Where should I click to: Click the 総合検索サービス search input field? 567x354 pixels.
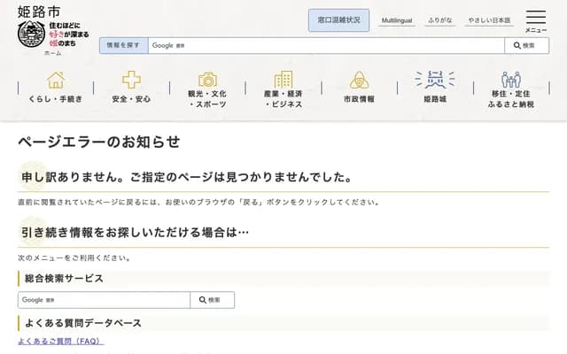pyautogui.click(x=104, y=300)
